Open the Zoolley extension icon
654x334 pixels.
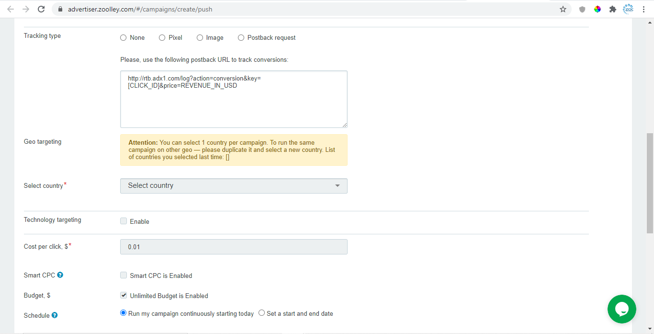click(x=628, y=9)
